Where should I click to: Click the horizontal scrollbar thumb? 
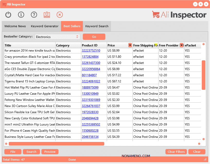(x=56, y=144)
